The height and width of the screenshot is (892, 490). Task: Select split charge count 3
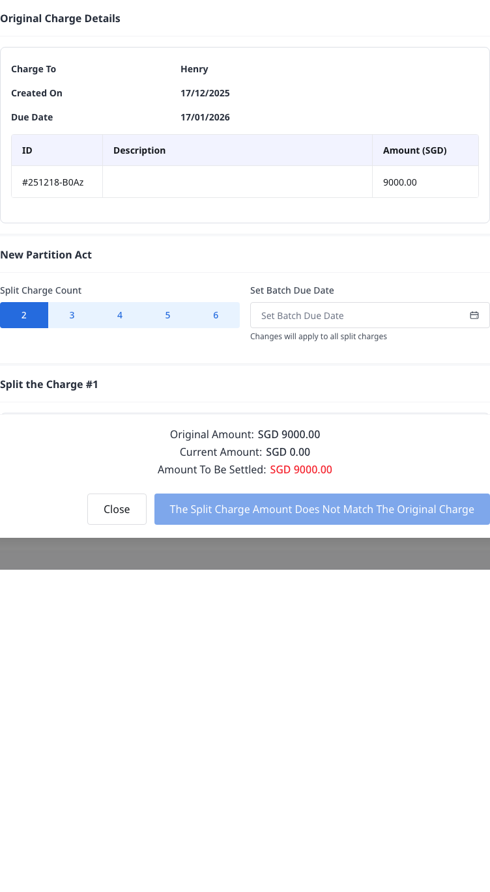[x=72, y=315]
